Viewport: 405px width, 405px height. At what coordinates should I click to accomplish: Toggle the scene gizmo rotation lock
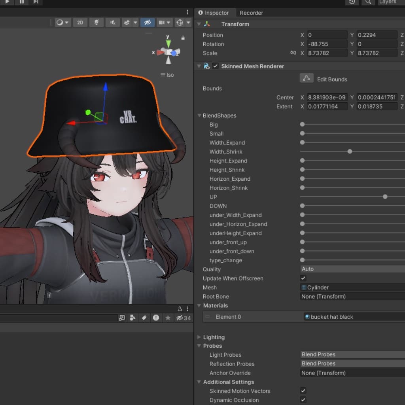point(183,38)
